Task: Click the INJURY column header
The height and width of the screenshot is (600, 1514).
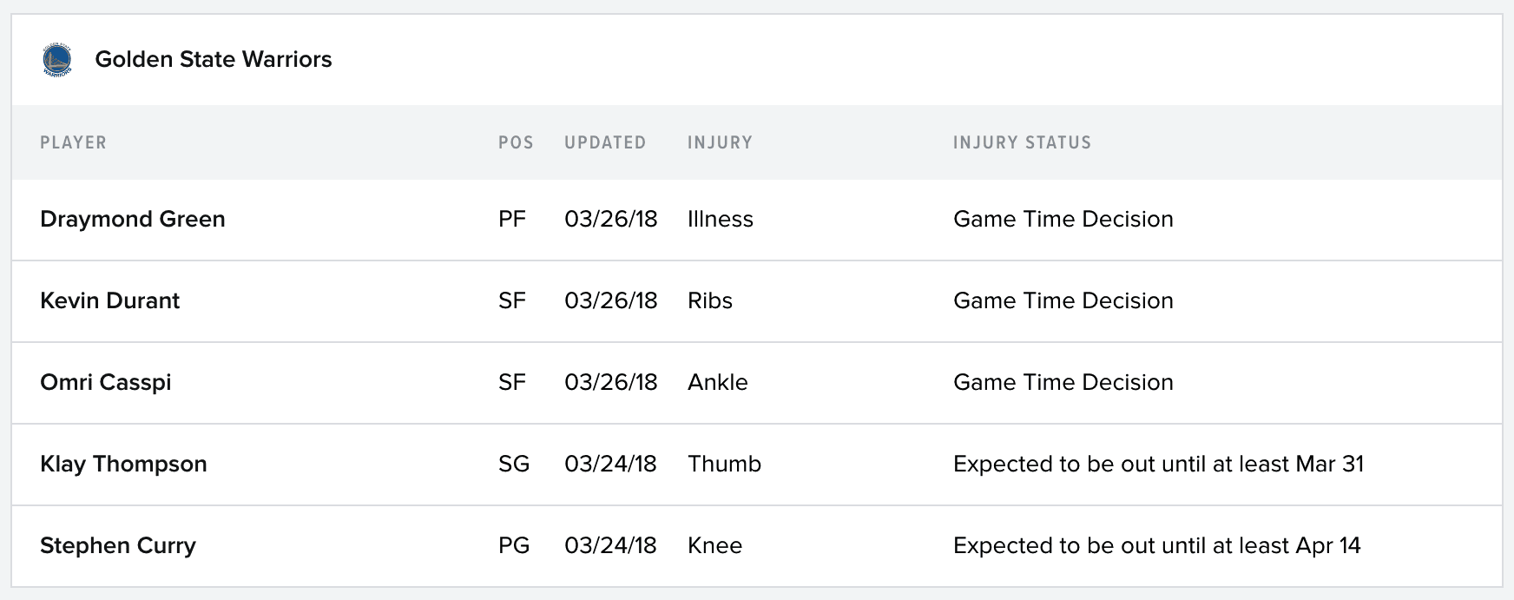Action: tap(720, 142)
